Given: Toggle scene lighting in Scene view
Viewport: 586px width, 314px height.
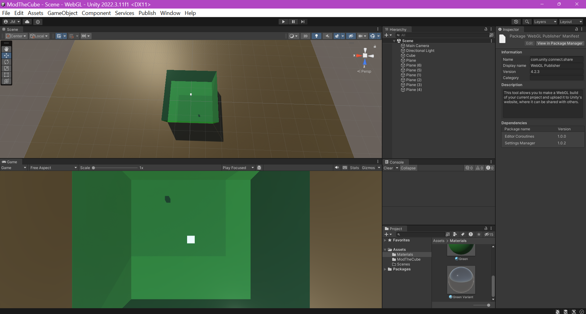Looking at the screenshot, I should click(316, 36).
